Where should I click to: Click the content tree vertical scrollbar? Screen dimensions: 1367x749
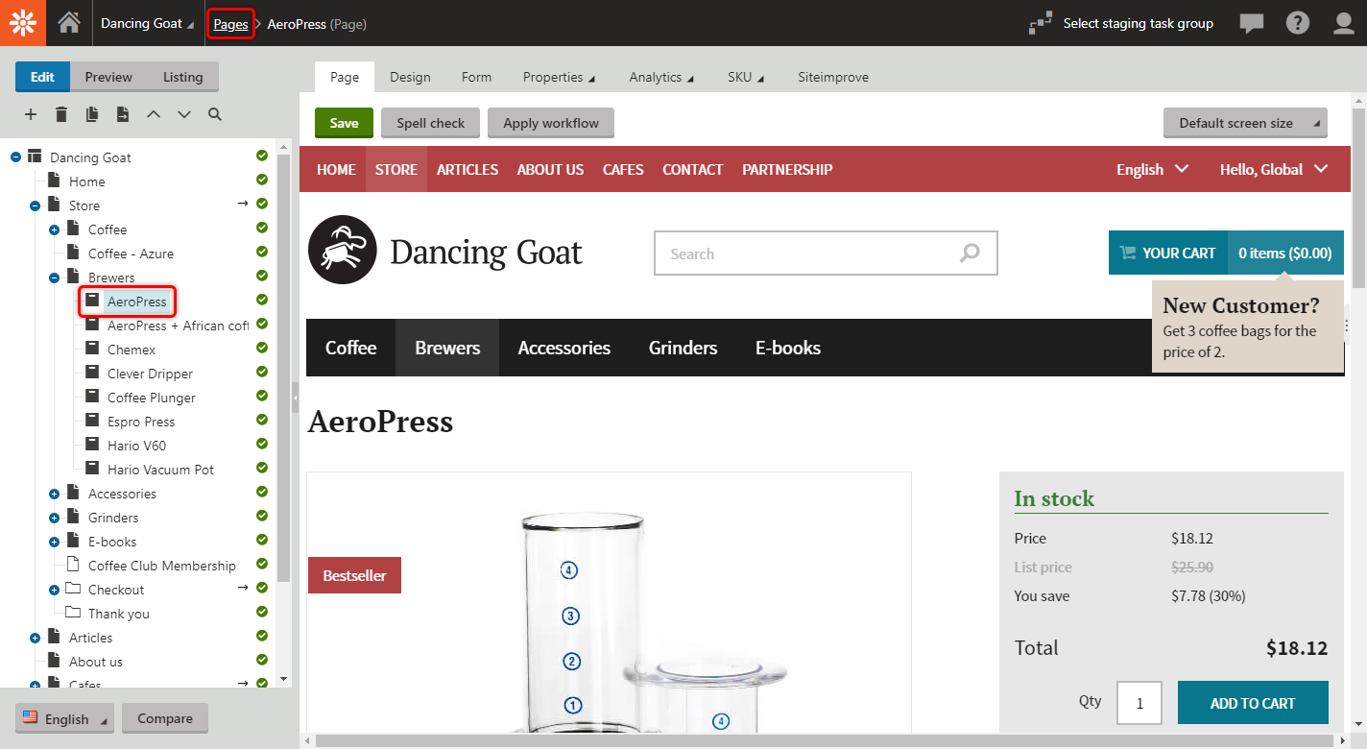point(283,367)
